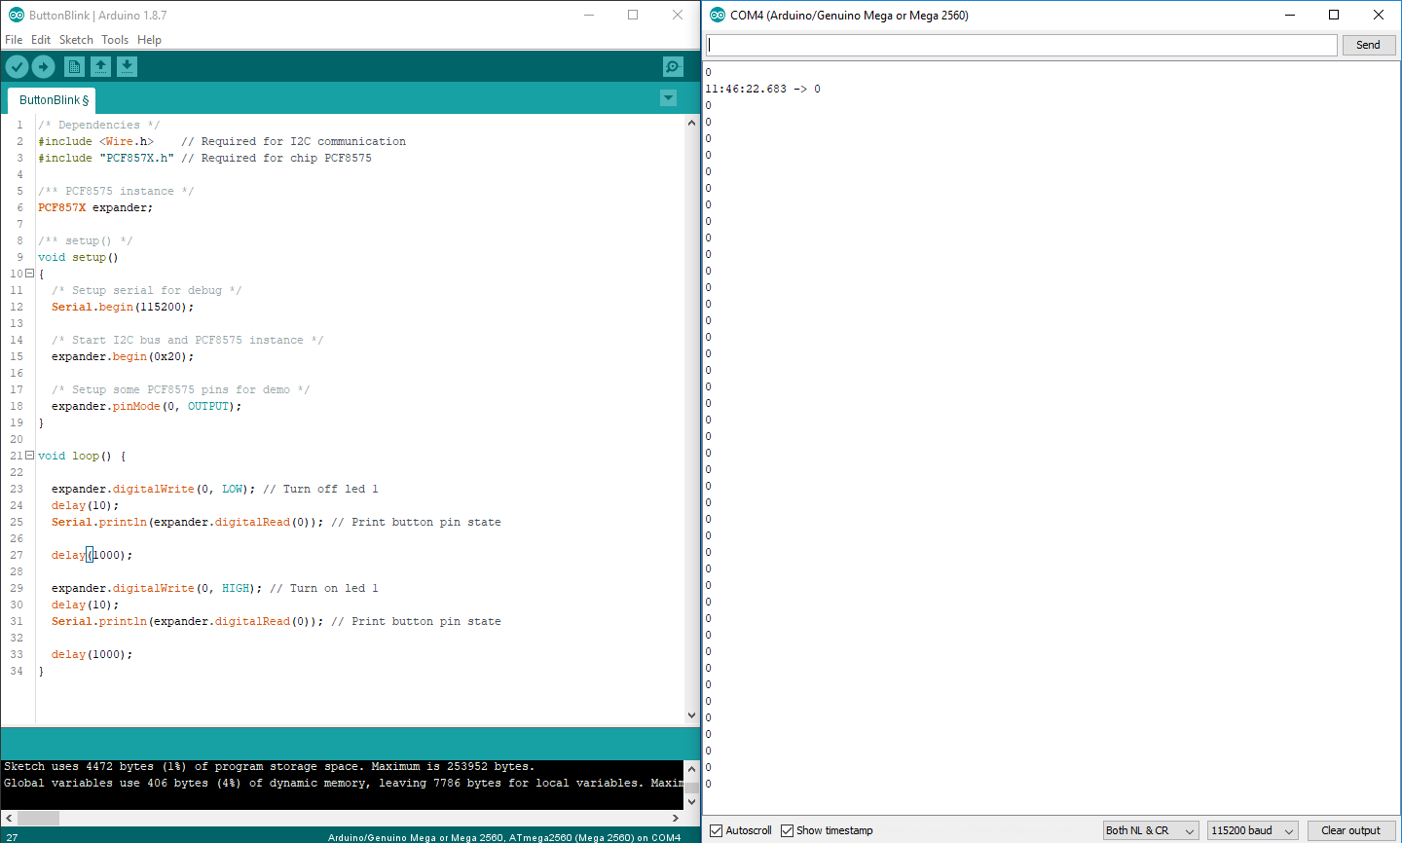Collapse the setup() code fold marker

click(x=29, y=274)
